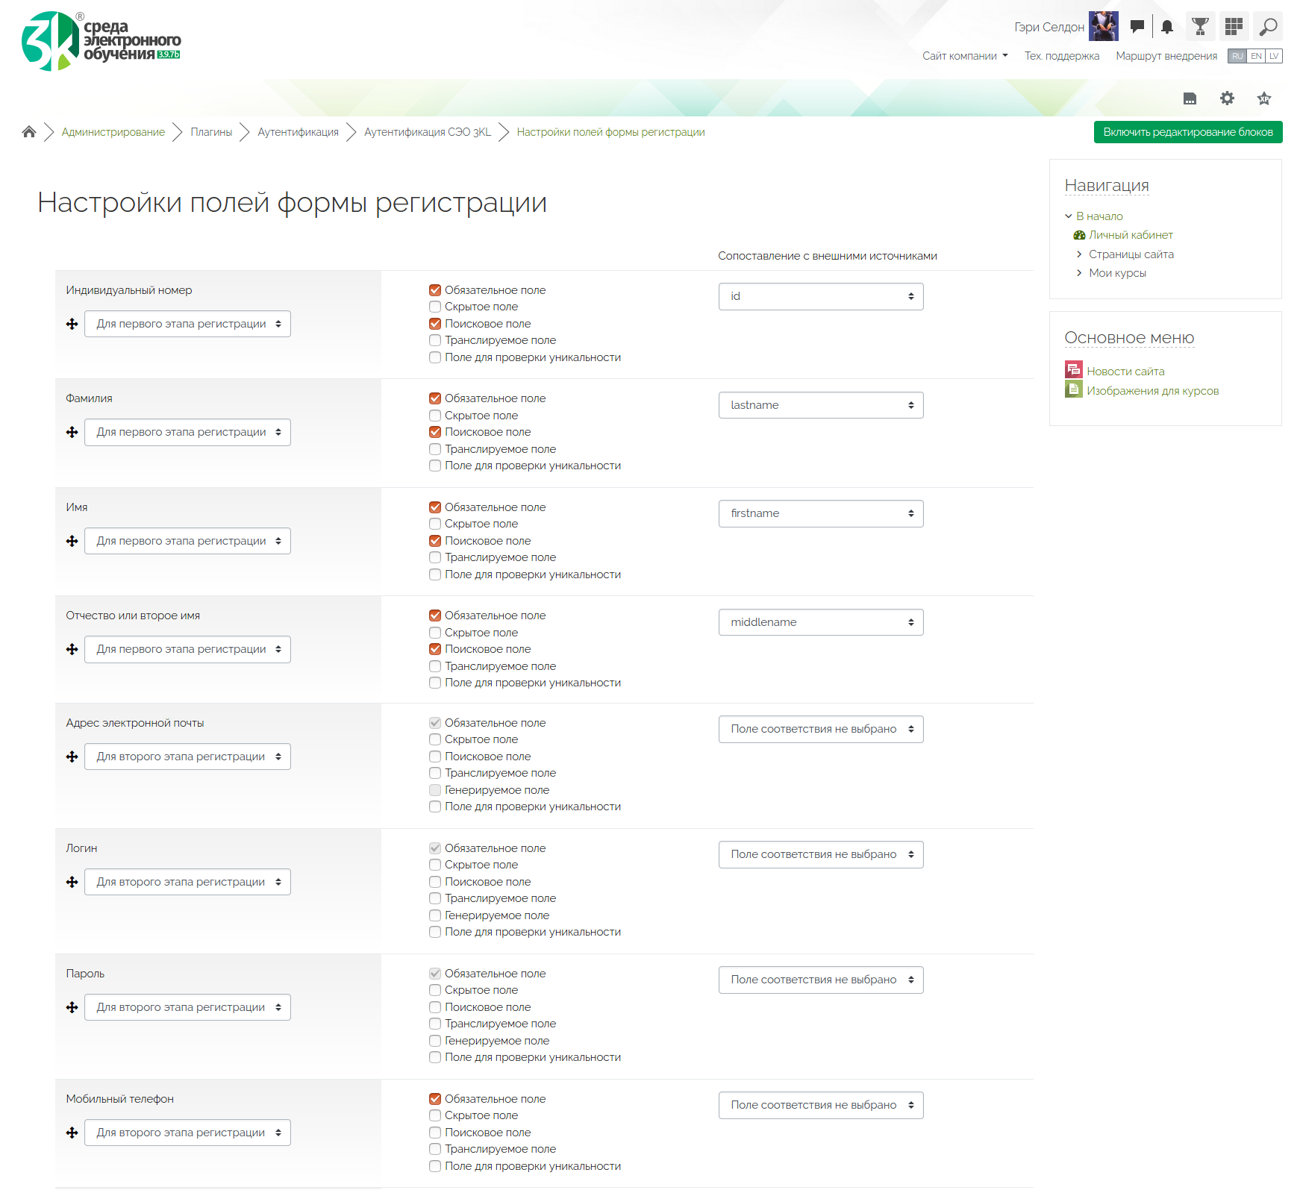Click the trophy achievements icon

(x=1200, y=27)
